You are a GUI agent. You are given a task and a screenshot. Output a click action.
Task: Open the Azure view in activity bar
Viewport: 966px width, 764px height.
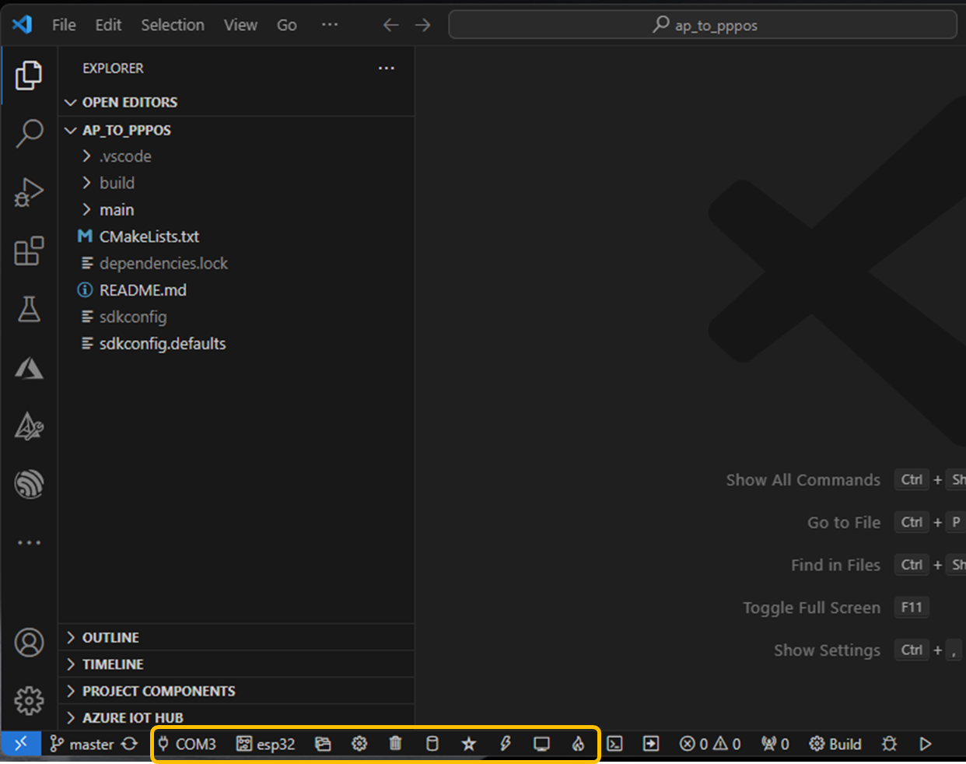(x=29, y=367)
